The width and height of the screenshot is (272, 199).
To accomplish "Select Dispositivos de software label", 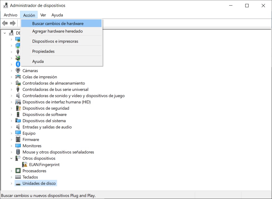I will point(45,114).
